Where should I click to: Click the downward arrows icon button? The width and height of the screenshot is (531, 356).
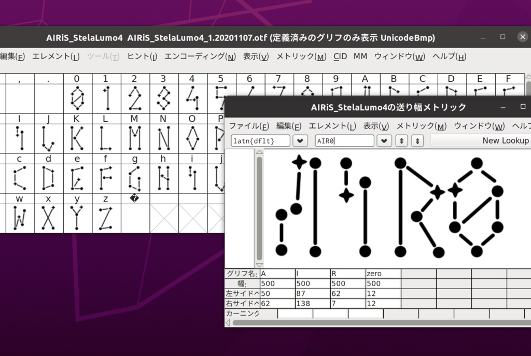click(417, 141)
